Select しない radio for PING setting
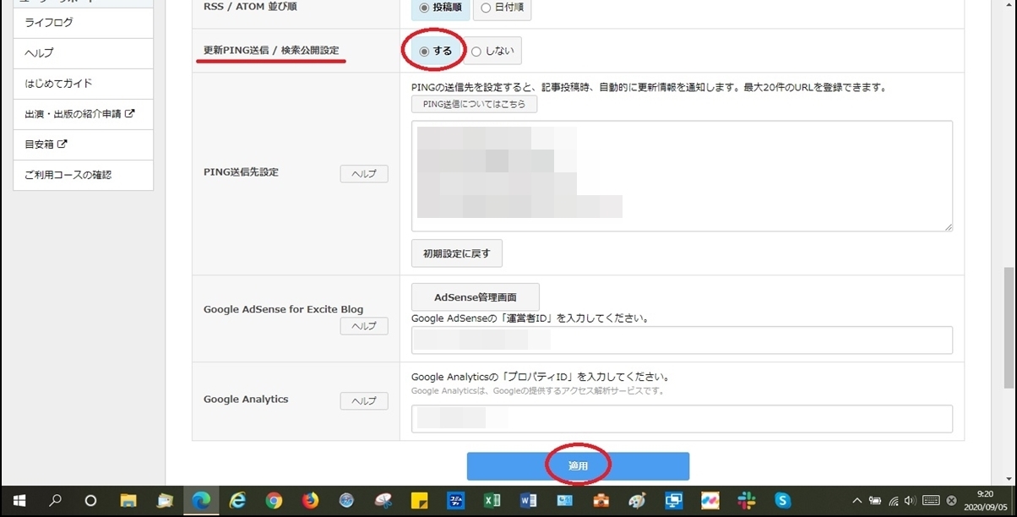Screen dimensions: 1017x517 tap(476, 51)
